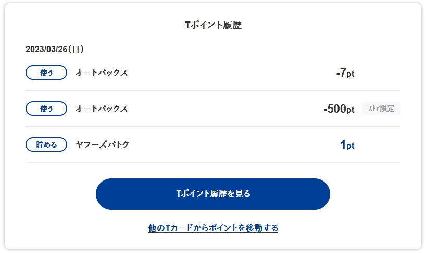The image size is (426, 253).
Task: Click the 使う badge on the -500pt row
Action: (x=46, y=109)
